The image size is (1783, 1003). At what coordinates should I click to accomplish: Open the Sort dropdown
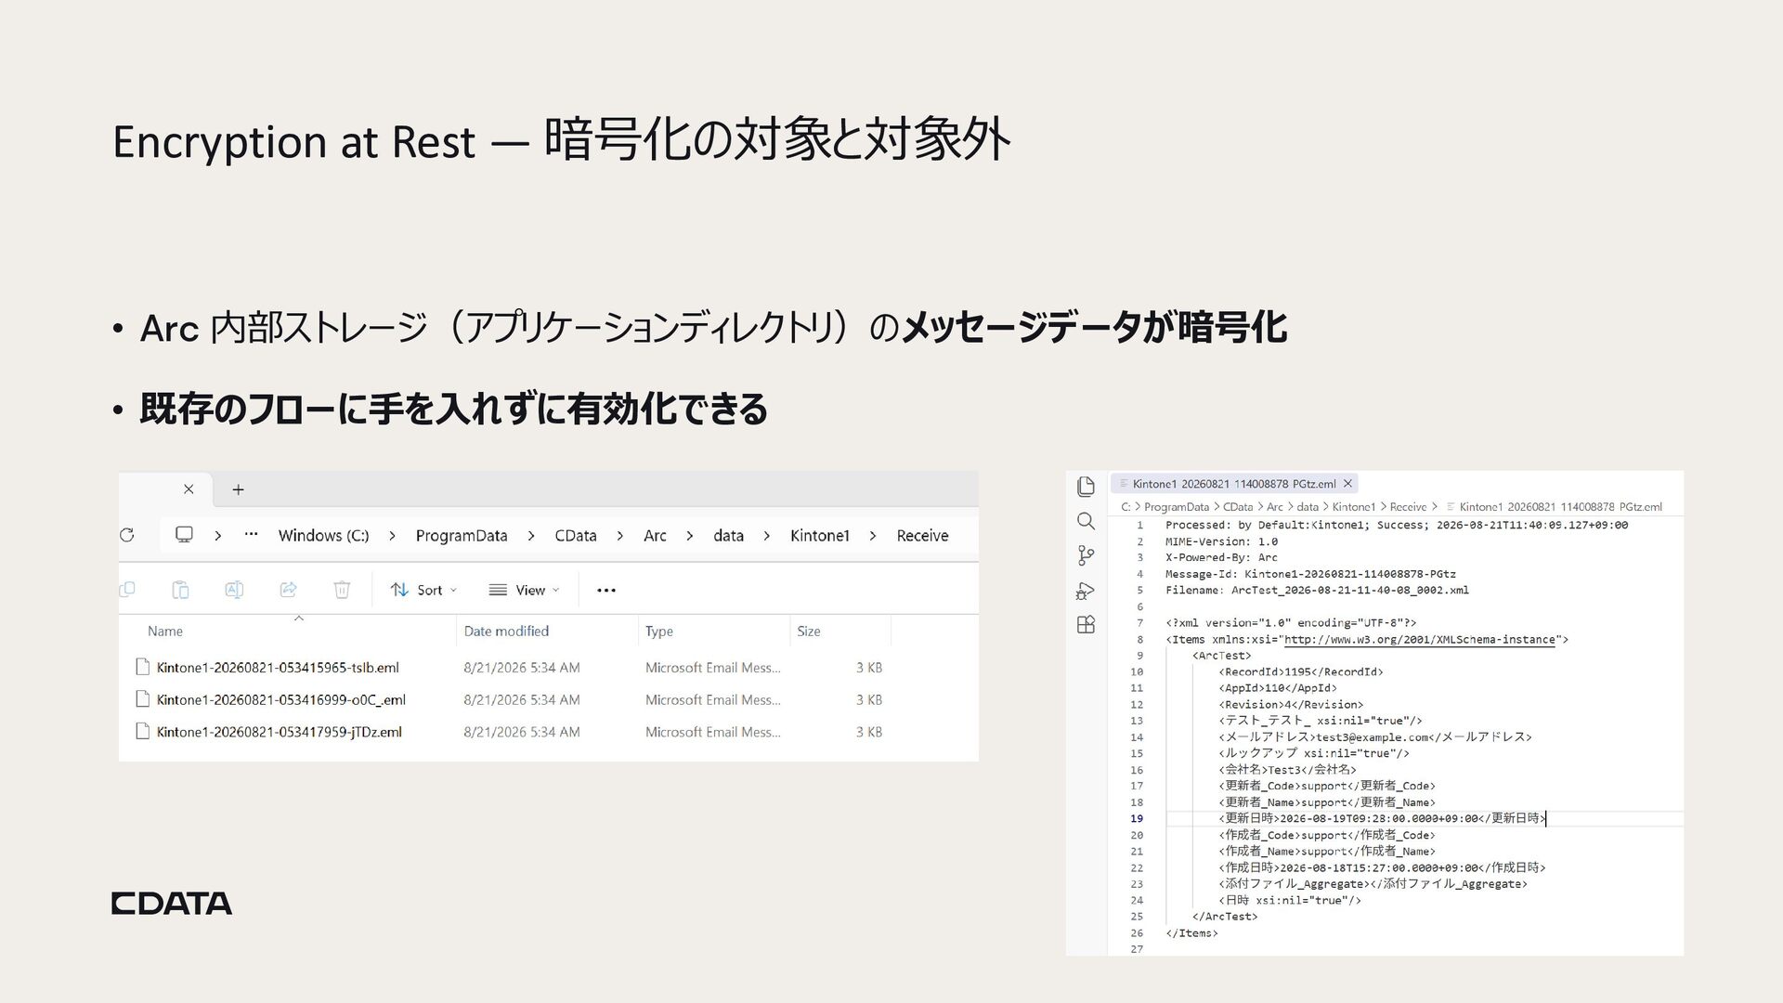tap(423, 590)
